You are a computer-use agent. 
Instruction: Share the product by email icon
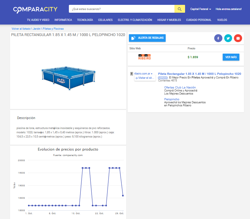(x=238, y=38)
